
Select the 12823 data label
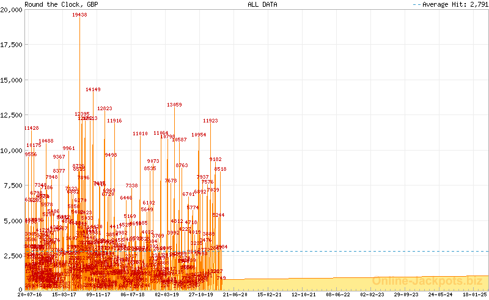[105, 108]
